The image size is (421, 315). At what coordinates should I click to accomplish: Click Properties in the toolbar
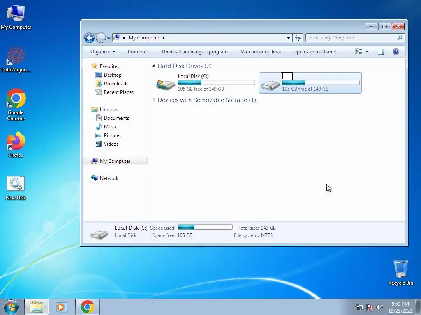pyautogui.click(x=139, y=52)
